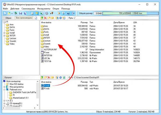This screenshot has width=161, height=115.
Task: Expand the Мои документы tree node
Action: click(4, 87)
